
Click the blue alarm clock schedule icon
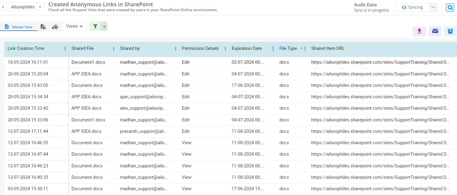(450, 31)
